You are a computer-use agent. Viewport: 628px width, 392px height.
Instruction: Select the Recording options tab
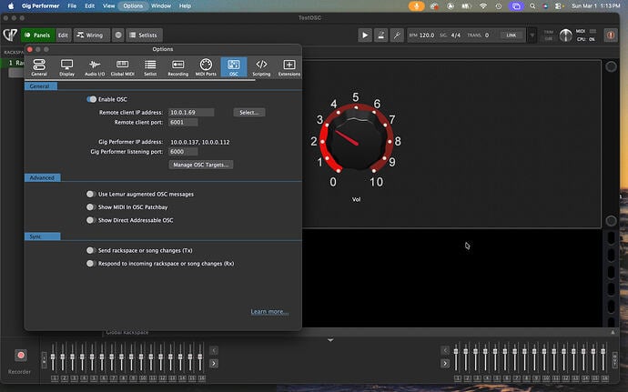[178, 67]
